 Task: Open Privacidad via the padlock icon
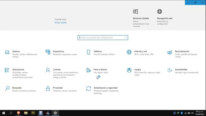coord(48,89)
